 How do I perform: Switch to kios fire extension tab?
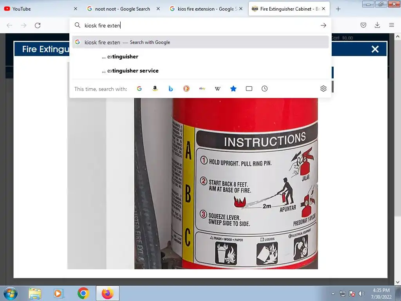click(206, 9)
